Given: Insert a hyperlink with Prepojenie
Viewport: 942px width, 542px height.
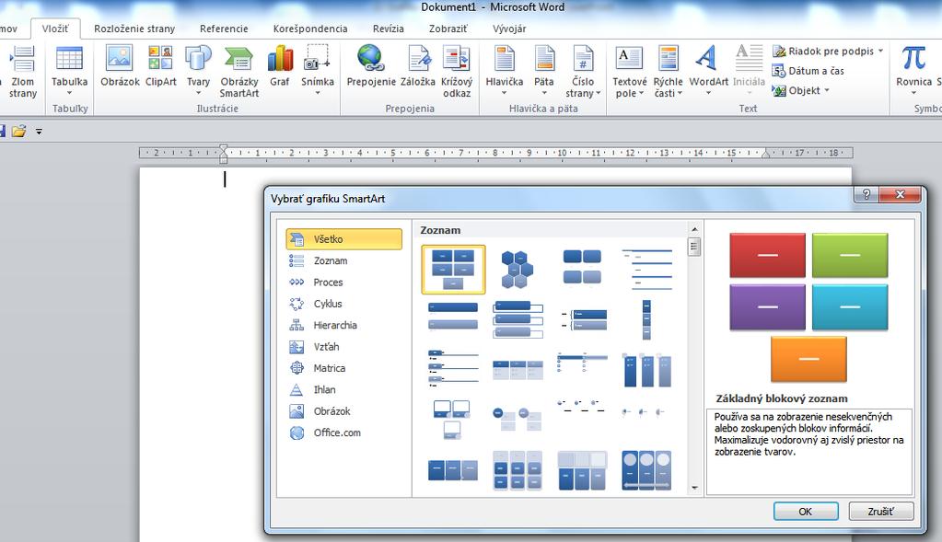Looking at the screenshot, I should [371, 66].
